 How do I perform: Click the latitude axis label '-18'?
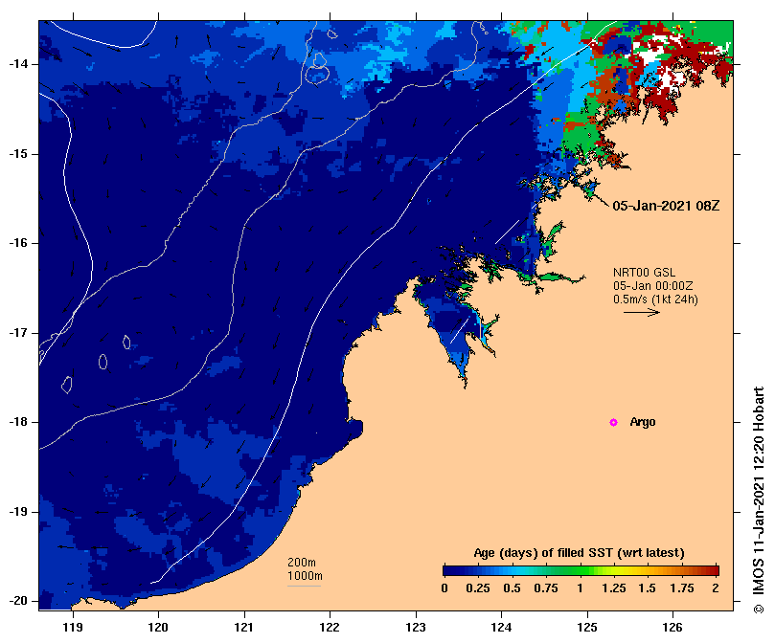coord(18,422)
